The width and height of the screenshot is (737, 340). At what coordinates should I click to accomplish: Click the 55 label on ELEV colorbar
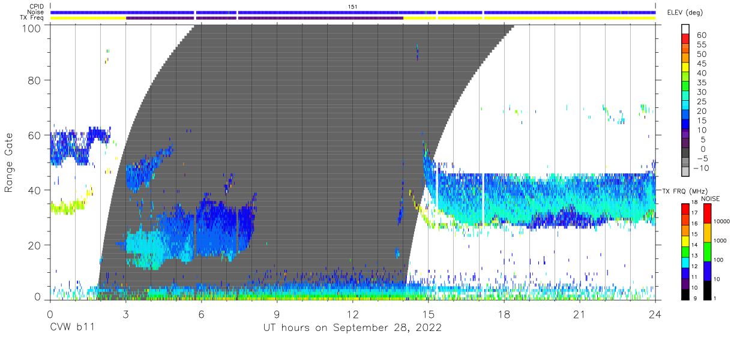(702, 44)
